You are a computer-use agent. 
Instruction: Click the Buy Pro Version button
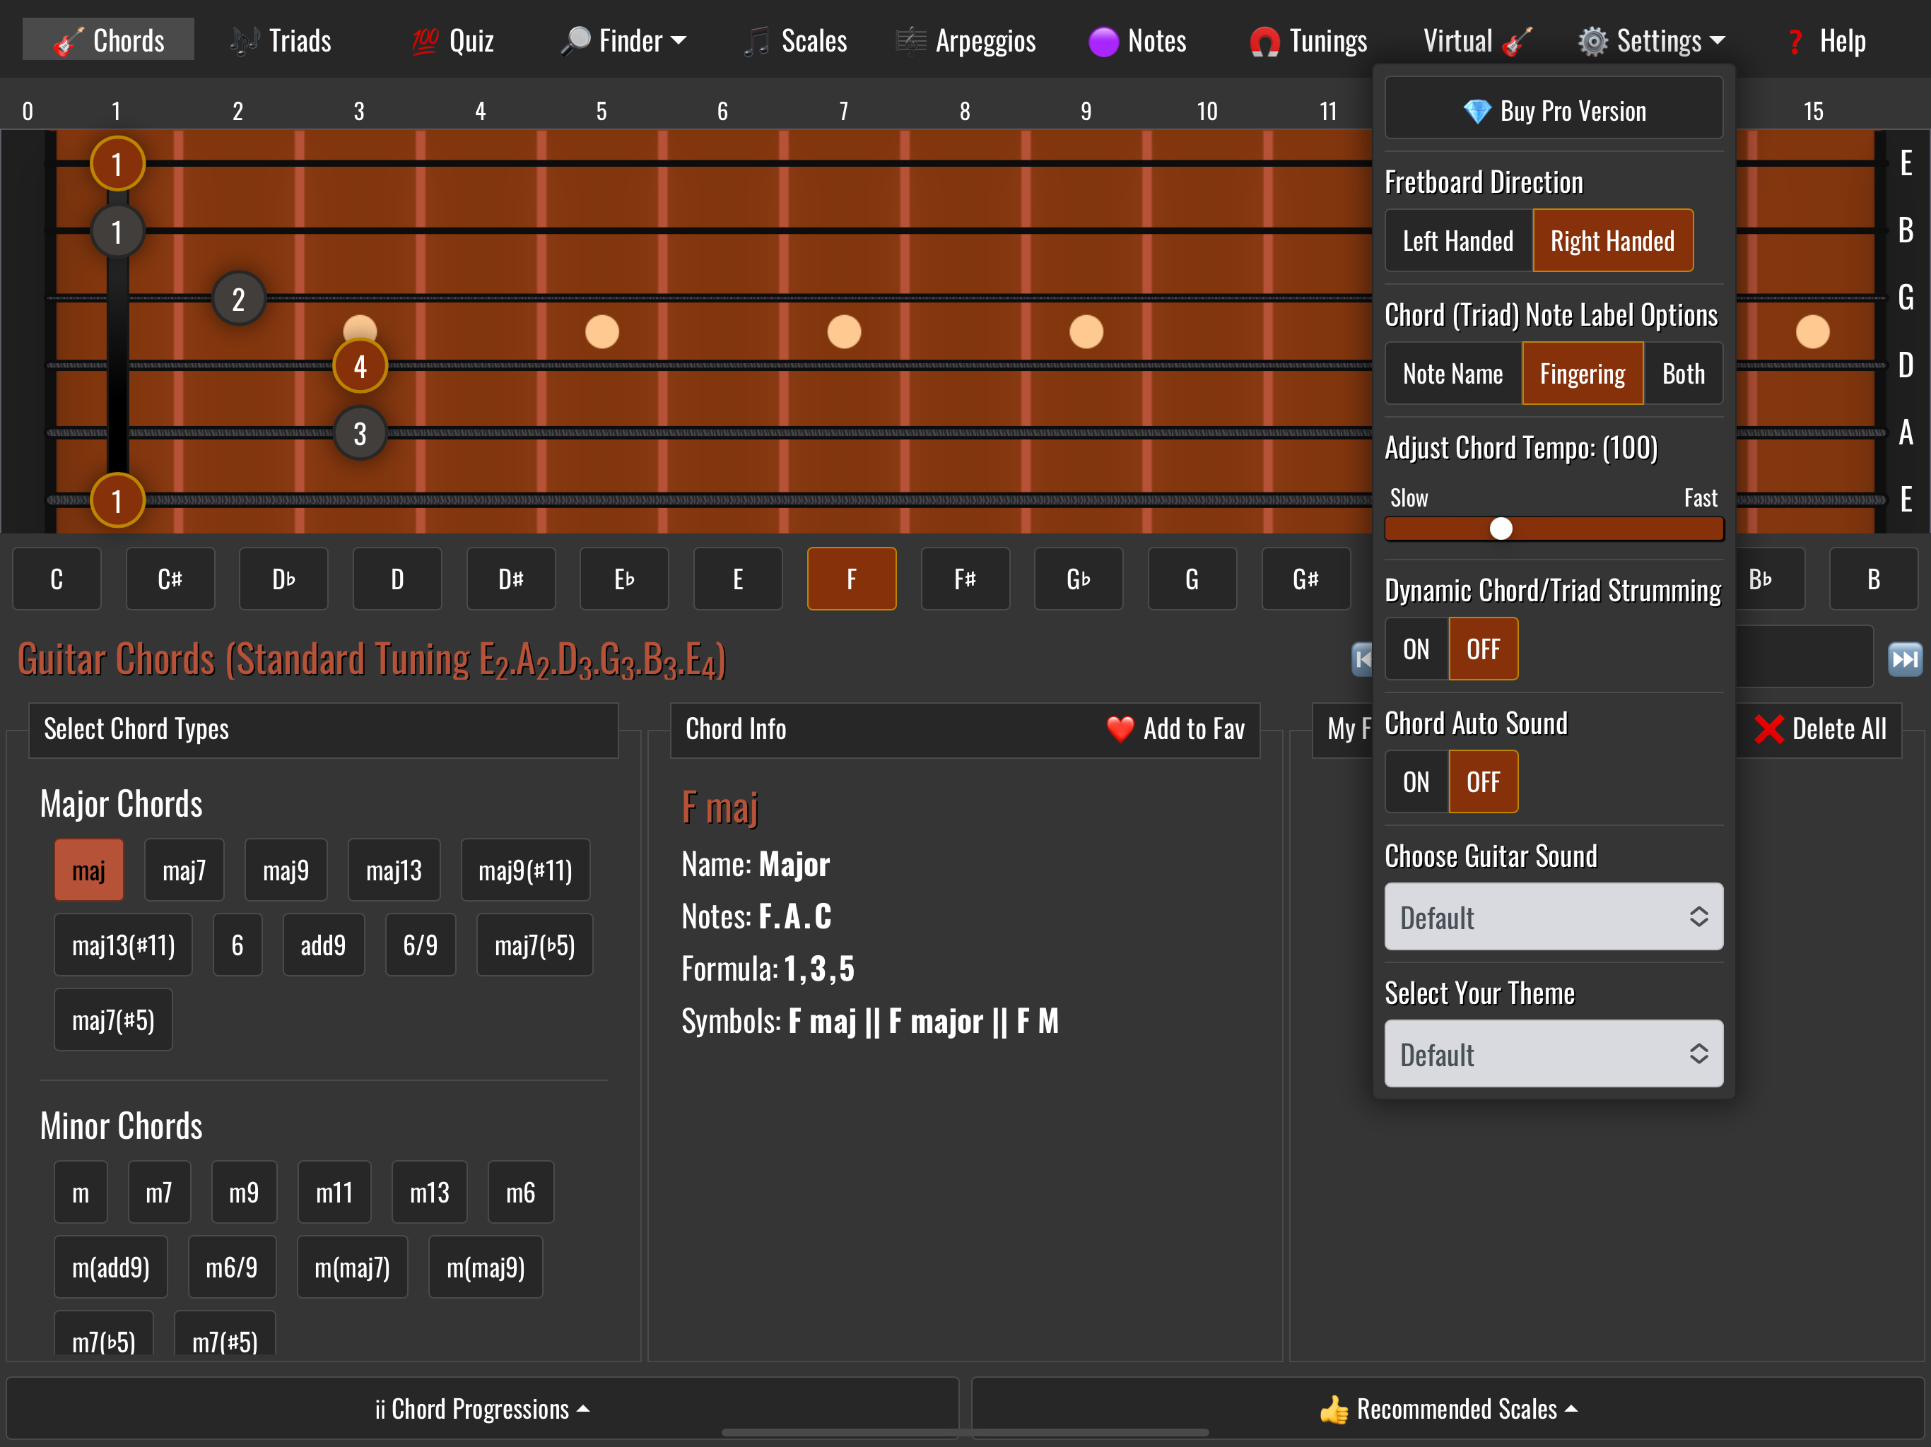point(1553,108)
